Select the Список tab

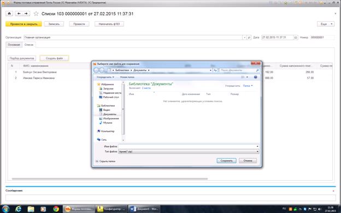[x=29, y=45]
